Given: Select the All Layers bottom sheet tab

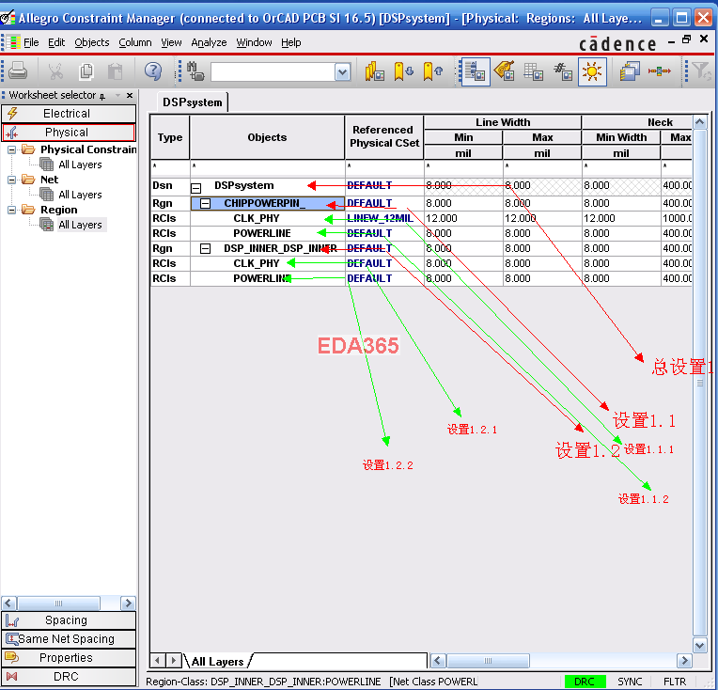Looking at the screenshot, I should [x=217, y=661].
